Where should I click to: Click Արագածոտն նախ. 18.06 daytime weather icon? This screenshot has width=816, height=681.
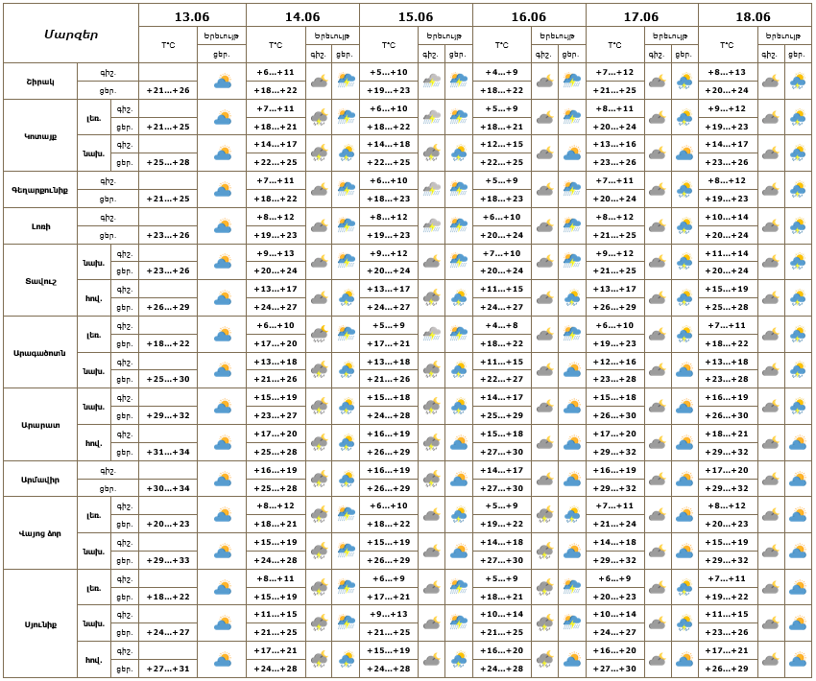[798, 370]
